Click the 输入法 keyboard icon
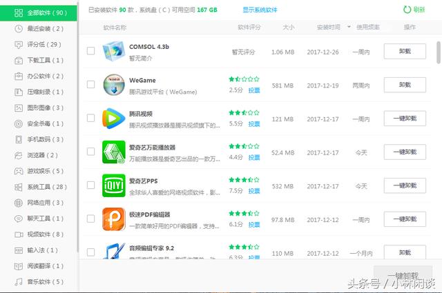442x293 pixels. tap(19, 250)
